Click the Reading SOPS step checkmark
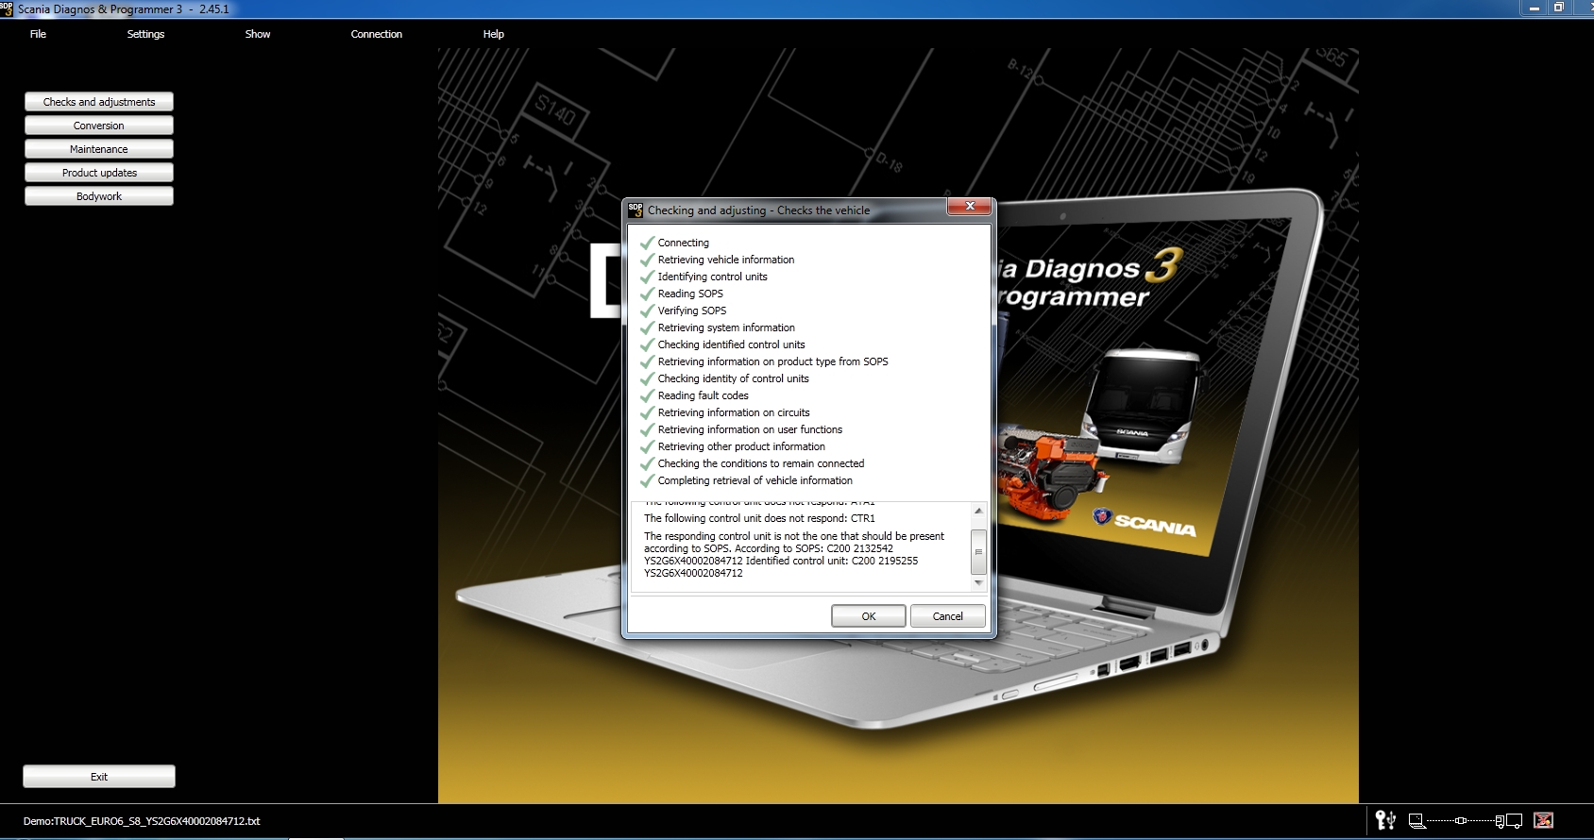 (647, 294)
